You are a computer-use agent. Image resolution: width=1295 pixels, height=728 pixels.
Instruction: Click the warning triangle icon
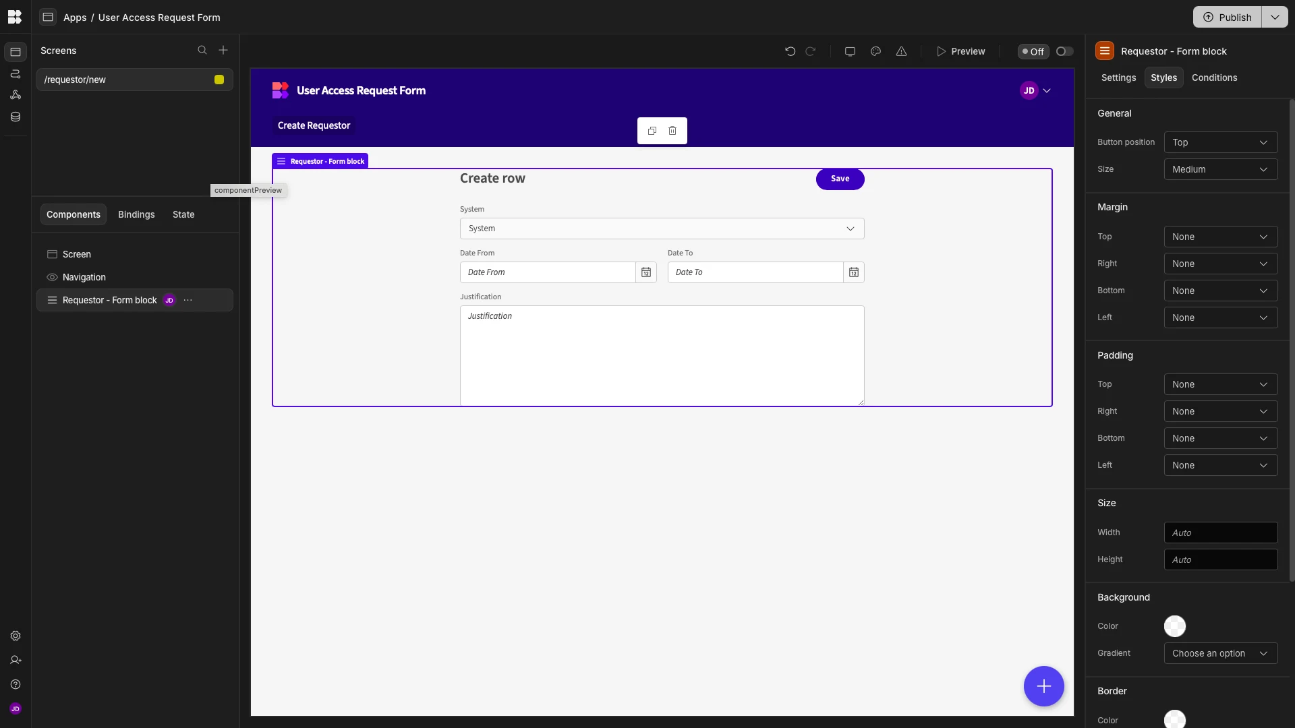tap(901, 51)
